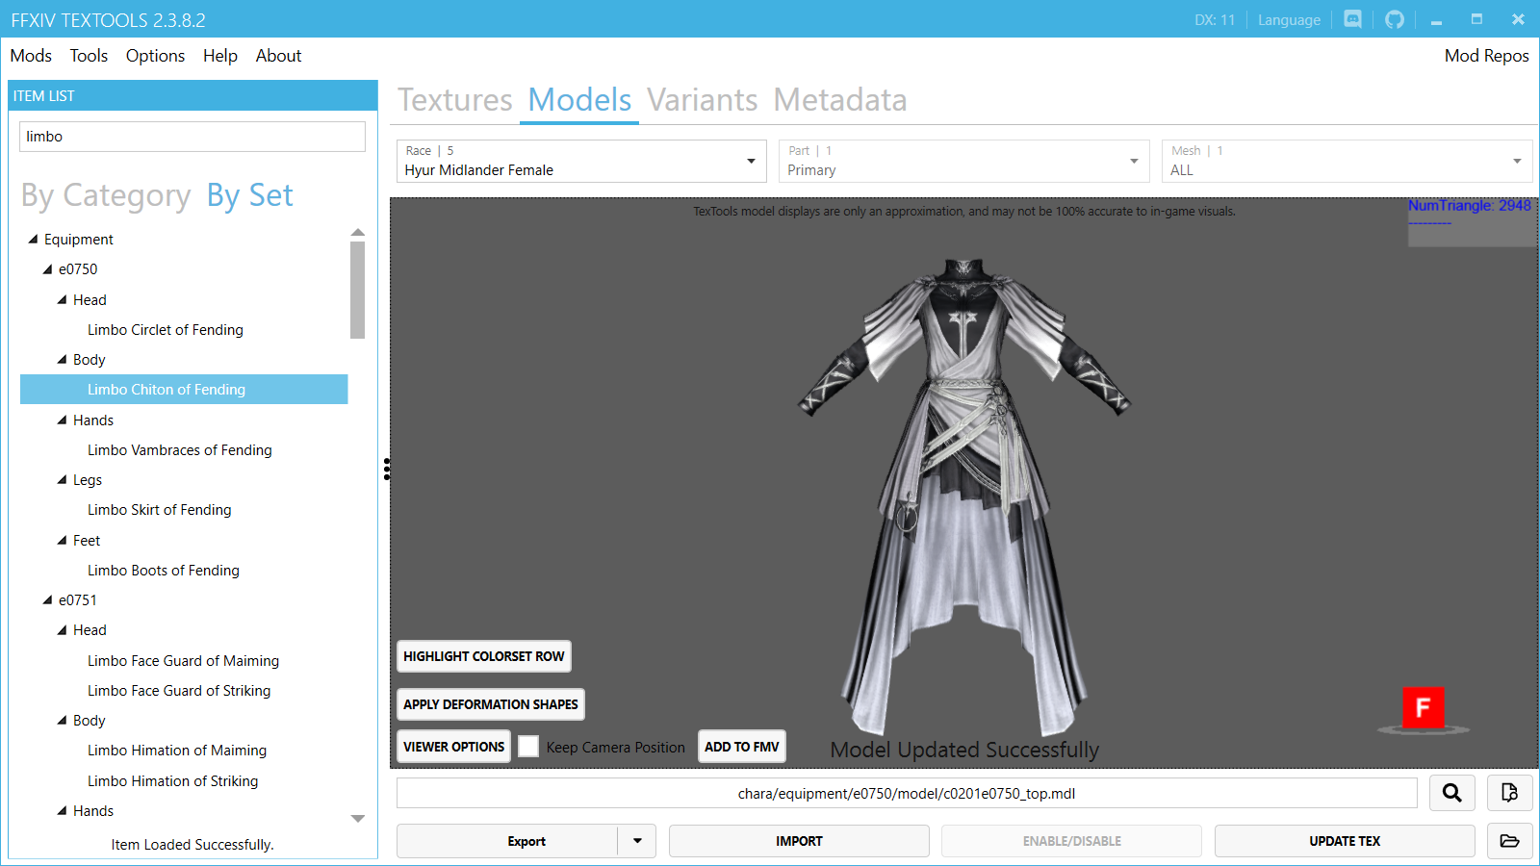
Task: Collapse the e0751 tree node
Action: point(48,599)
